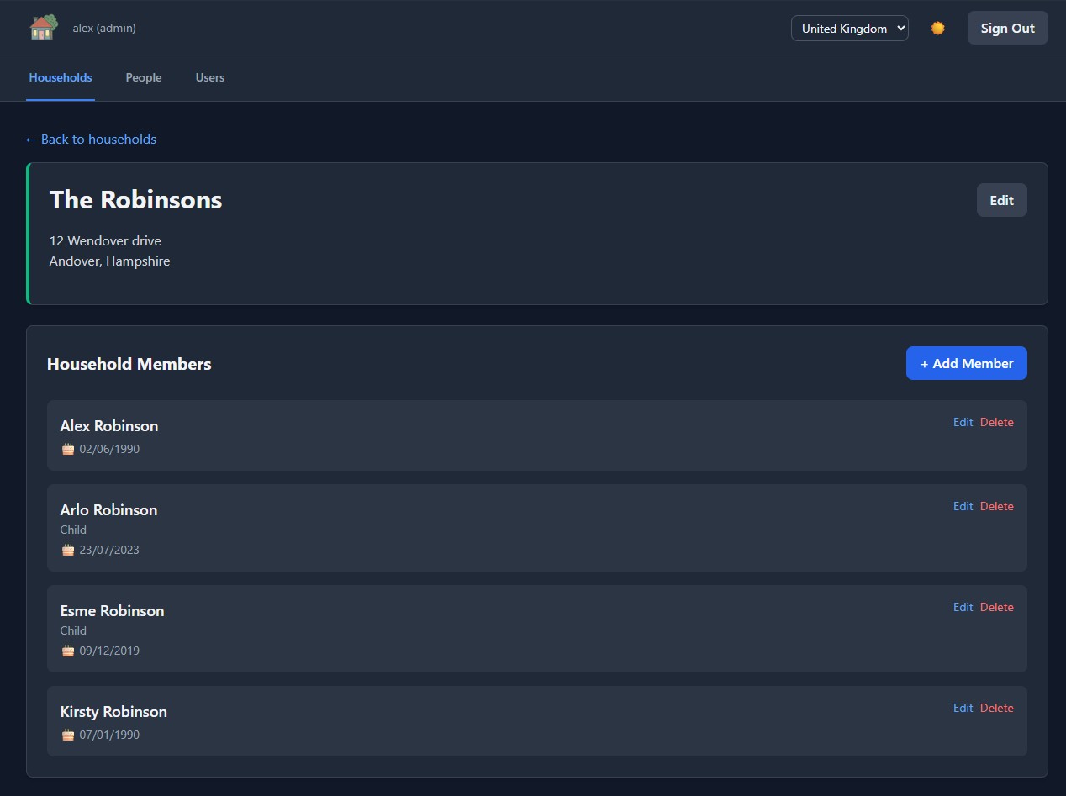Image resolution: width=1066 pixels, height=796 pixels.
Task: Go to the Users tab
Action: 210,77
